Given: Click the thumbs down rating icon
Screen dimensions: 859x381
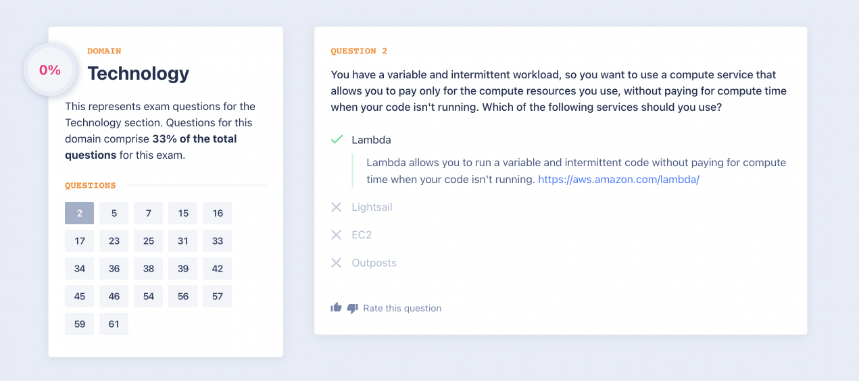Looking at the screenshot, I should (x=352, y=309).
